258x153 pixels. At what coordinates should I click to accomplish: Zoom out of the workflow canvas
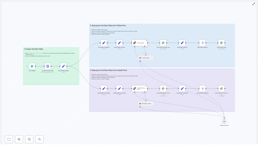pyautogui.click(x=29, y=139)
